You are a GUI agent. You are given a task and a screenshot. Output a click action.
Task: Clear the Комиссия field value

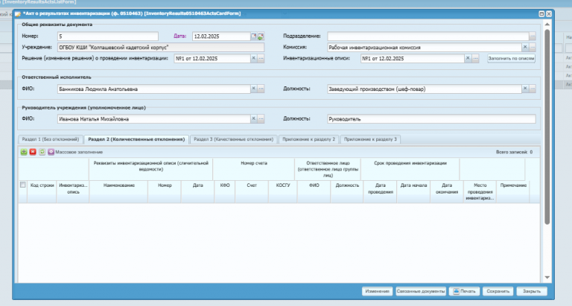[525, 47]
